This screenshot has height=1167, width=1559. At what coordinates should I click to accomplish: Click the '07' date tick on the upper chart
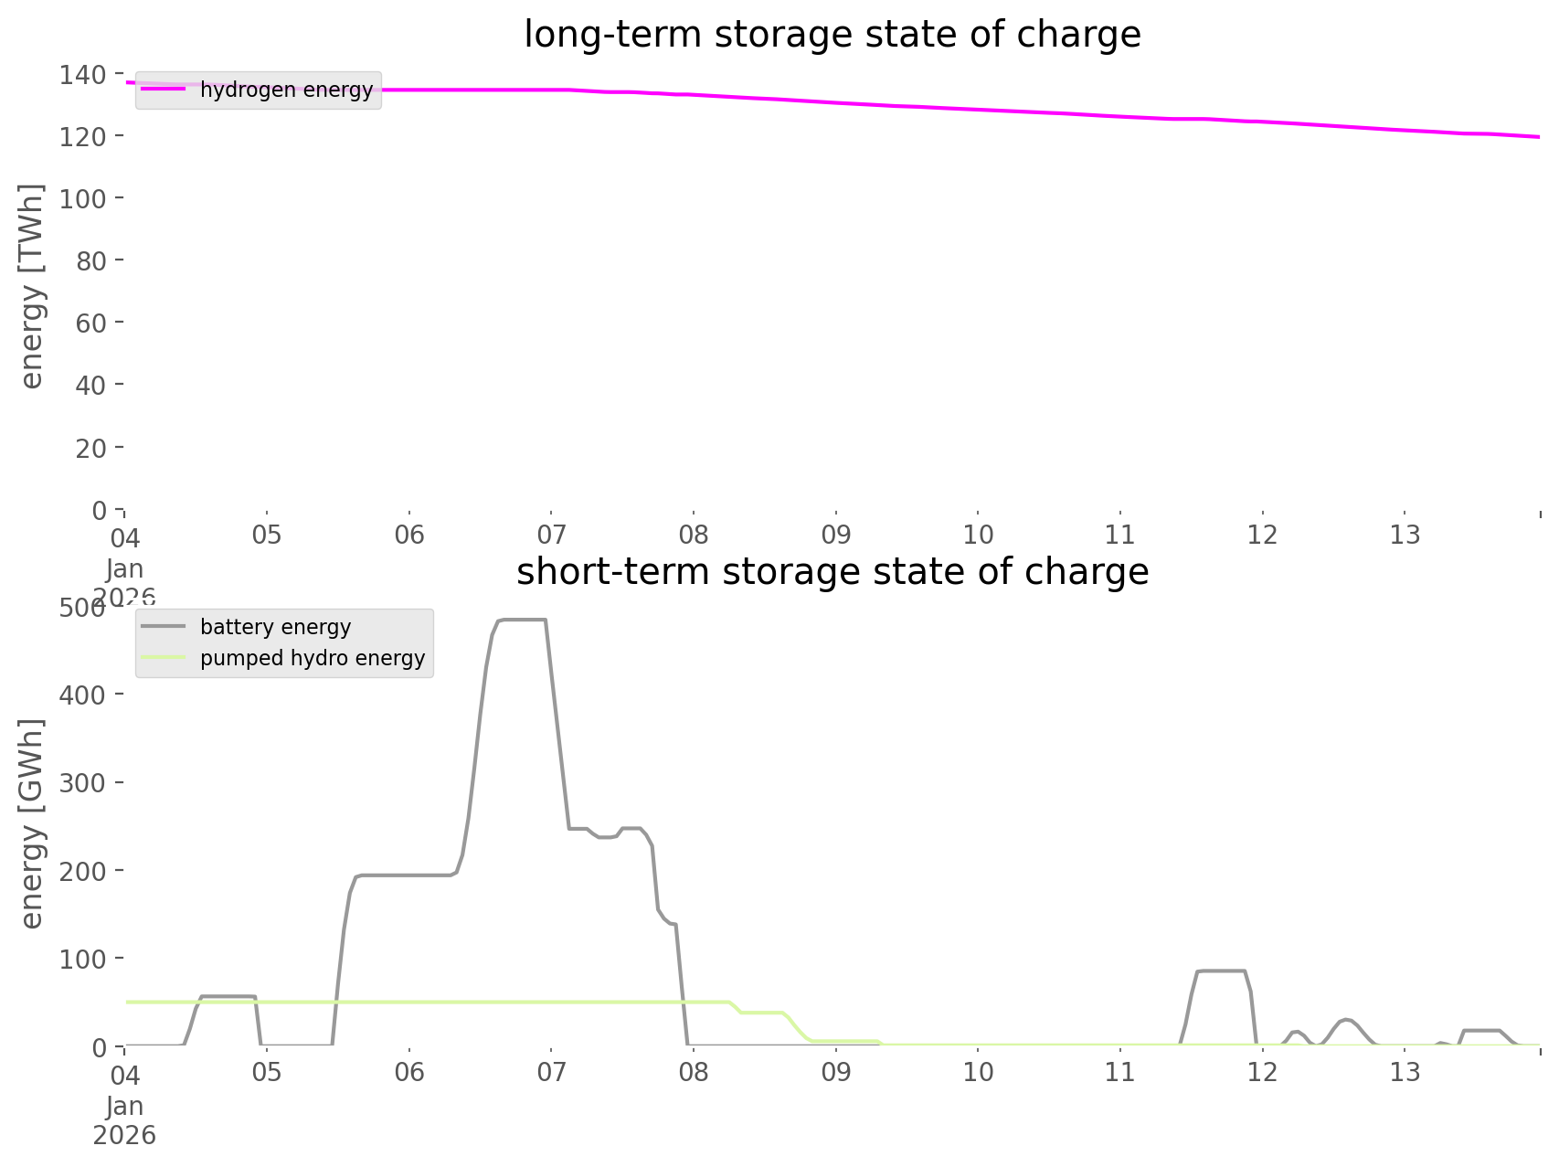(551, 535)
